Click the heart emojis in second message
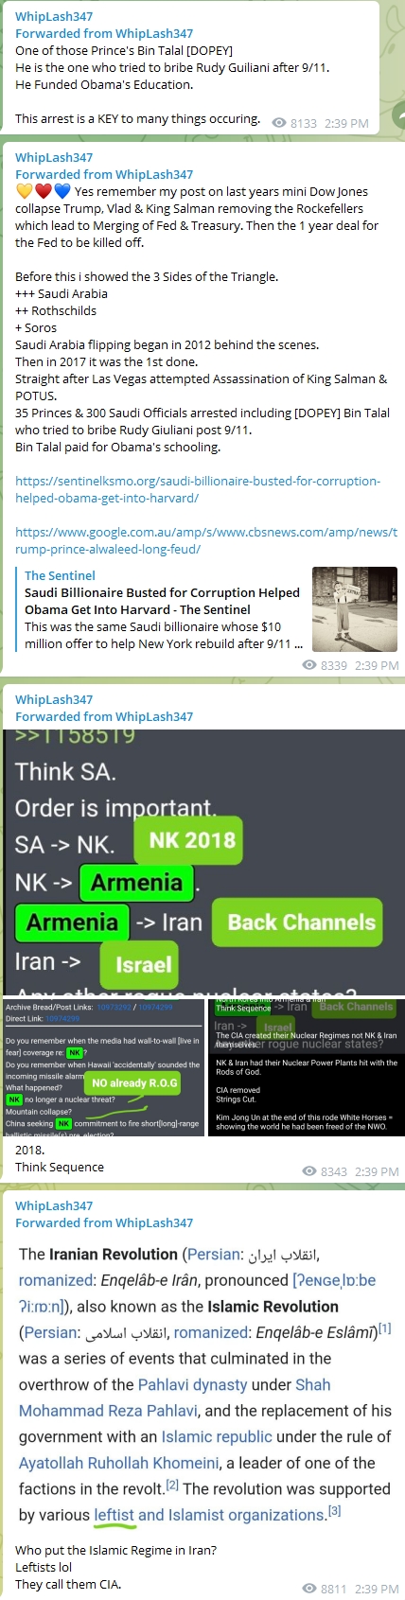Image resolution: width=405 pixels, height=1600 pixels. (43, 191)
